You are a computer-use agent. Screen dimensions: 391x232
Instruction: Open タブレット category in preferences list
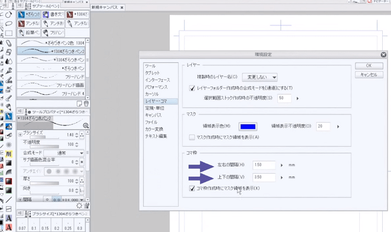[x=152, y=73]
